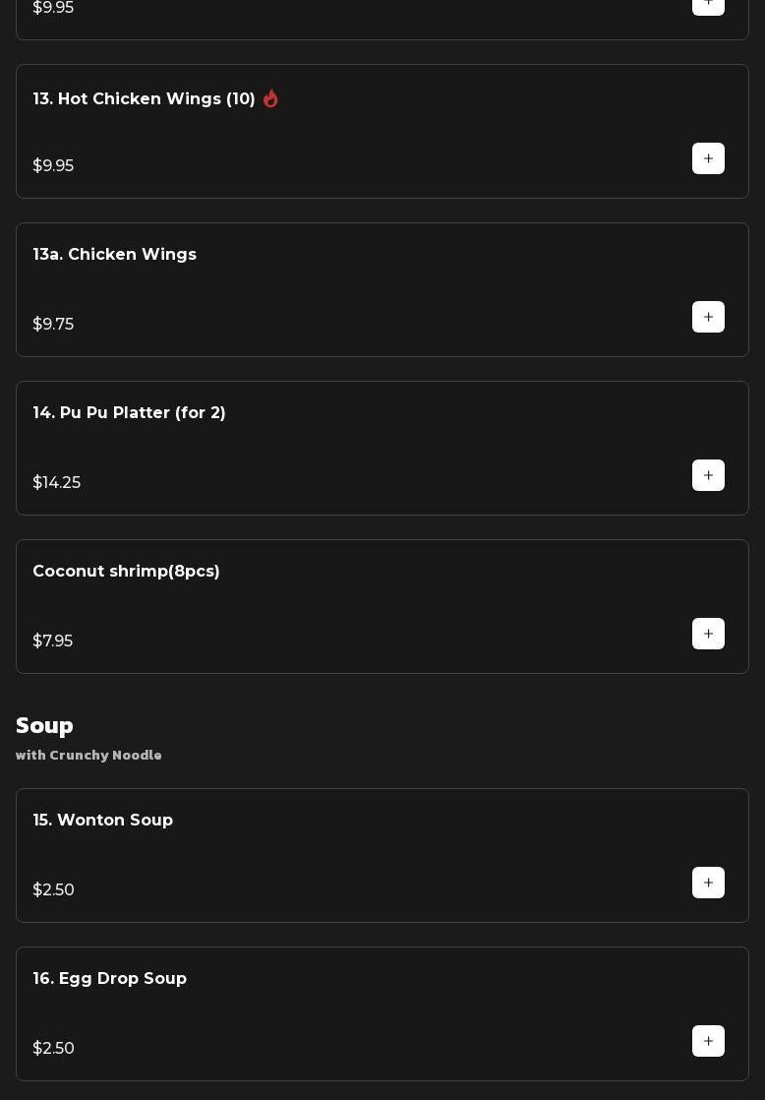Click the $2.50 price of Egg Drop Soup
The image size is (765, 1100).
coord(53,1049)
